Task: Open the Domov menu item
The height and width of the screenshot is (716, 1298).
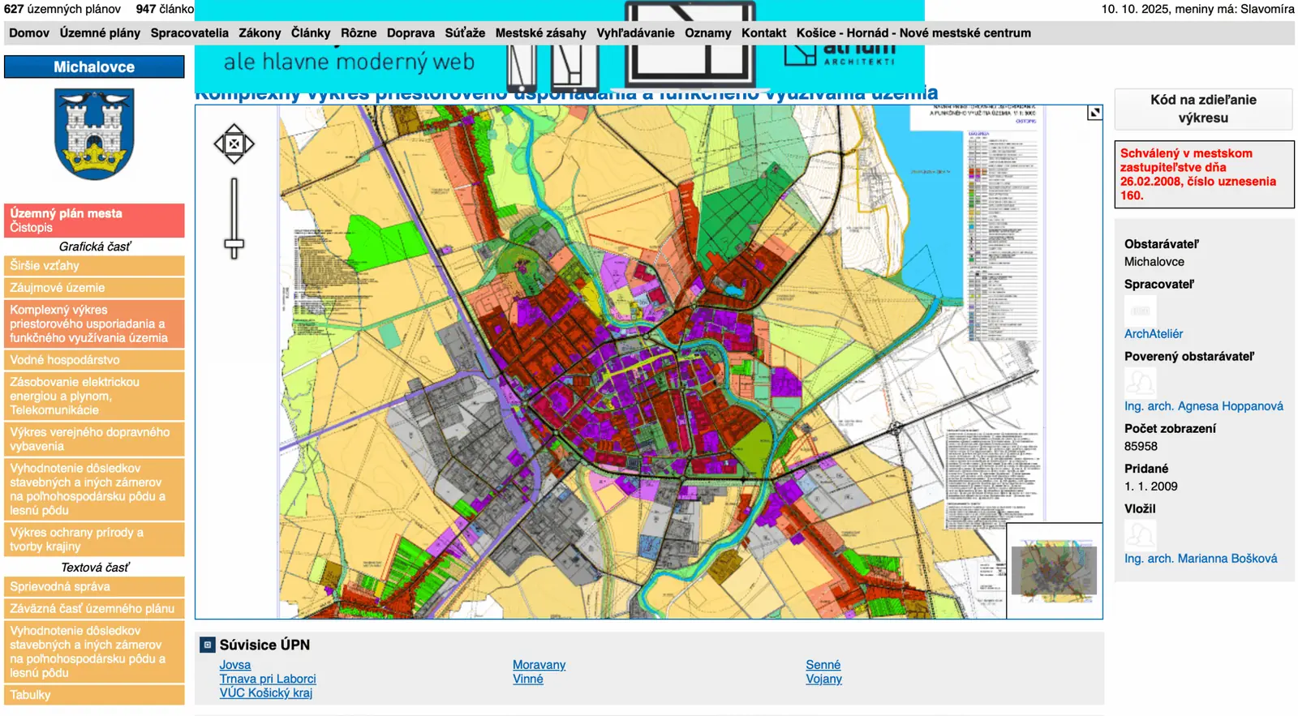Action: click(x=29, y=33)
